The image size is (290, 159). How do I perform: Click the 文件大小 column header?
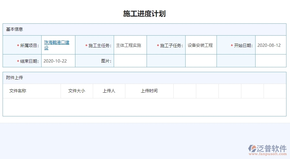(x=77, y=91)
